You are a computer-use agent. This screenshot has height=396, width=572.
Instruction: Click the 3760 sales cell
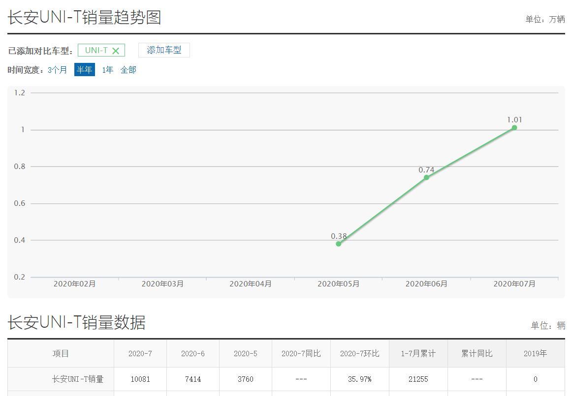246,379
